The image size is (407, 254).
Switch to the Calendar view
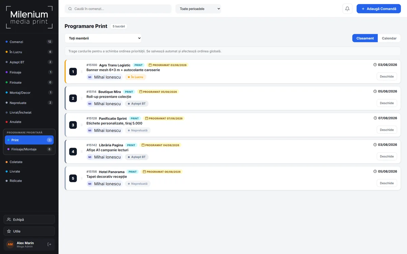[389, 38]
